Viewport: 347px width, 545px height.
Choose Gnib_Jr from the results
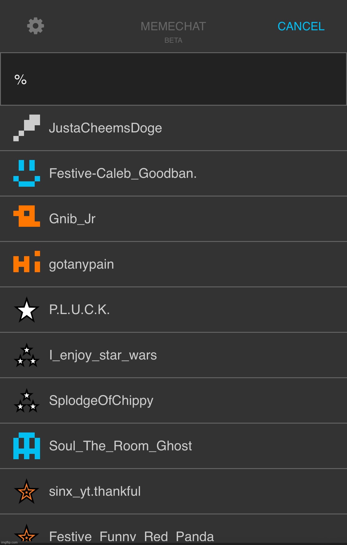[173, 219]
